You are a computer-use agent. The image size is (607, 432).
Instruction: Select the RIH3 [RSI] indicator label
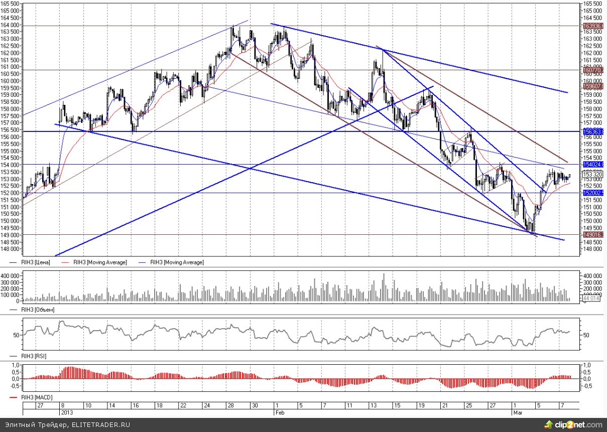(x=35, y=356)
